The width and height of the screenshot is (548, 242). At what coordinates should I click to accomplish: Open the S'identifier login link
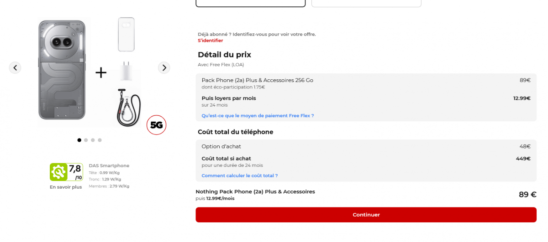click(210, 41)
